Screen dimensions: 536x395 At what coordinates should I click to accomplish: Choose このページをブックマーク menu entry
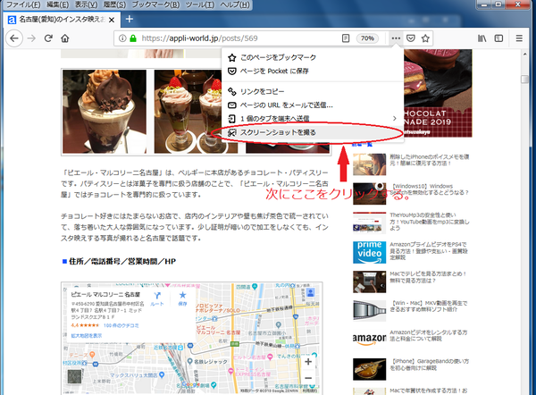coord(313,57)
